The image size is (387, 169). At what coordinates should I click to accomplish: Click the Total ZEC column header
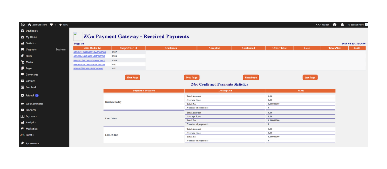click(335, 48)
